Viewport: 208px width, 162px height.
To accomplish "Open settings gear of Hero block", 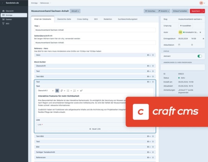I will coord(149,55).
